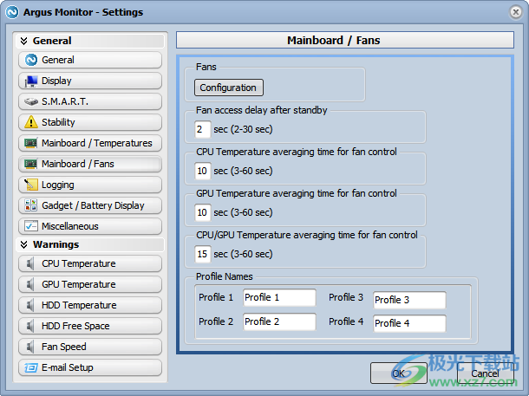Open General settings page icon
Screen dimensions: 529x396
pyautogui.click(x=31, y=60)
